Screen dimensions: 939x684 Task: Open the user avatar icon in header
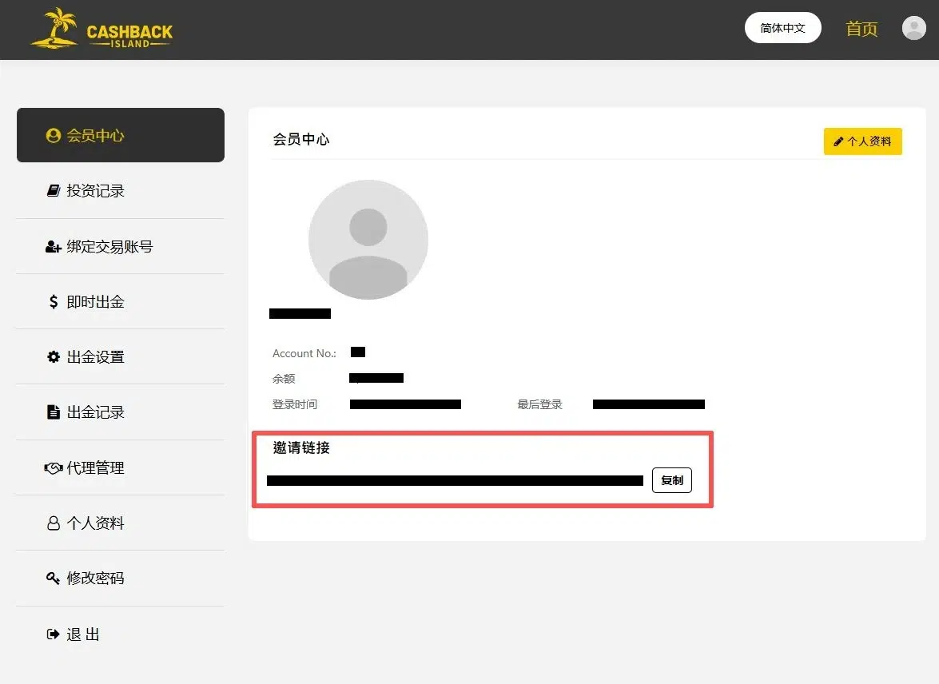(914, 28)
